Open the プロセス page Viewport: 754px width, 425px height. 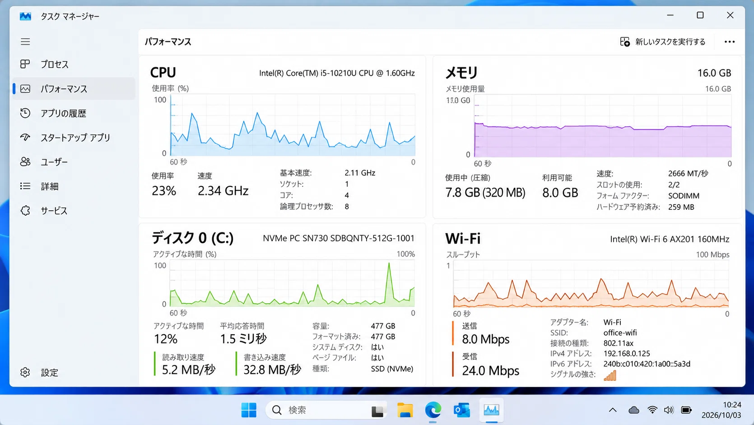point(55,65)
